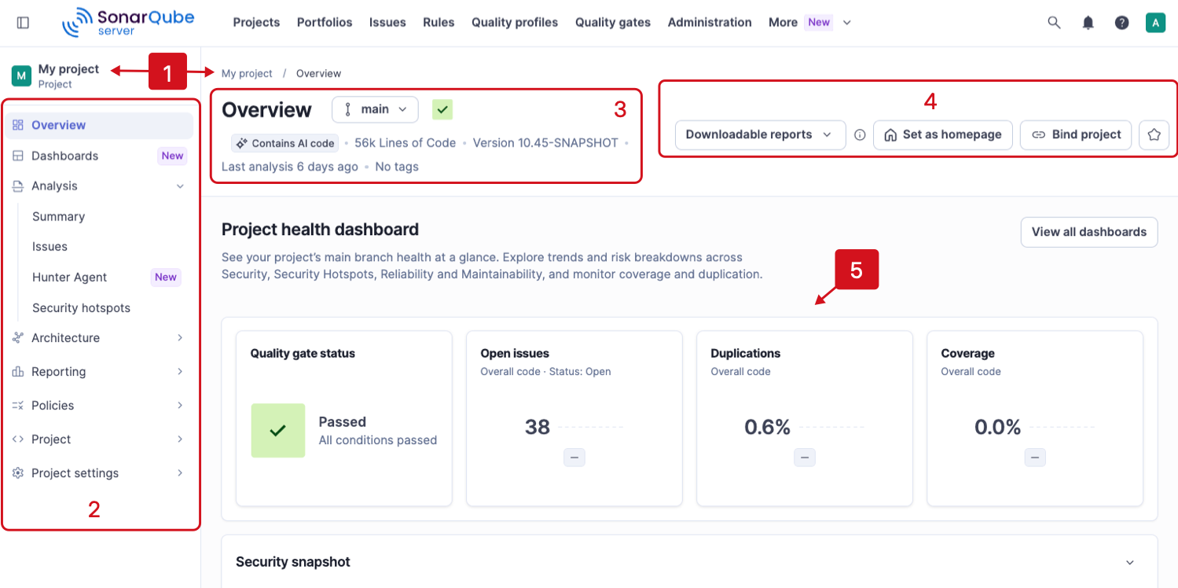The image size is (1178, 588).
Task: Click the Contains AI code badge
Action: coord(285,143)
